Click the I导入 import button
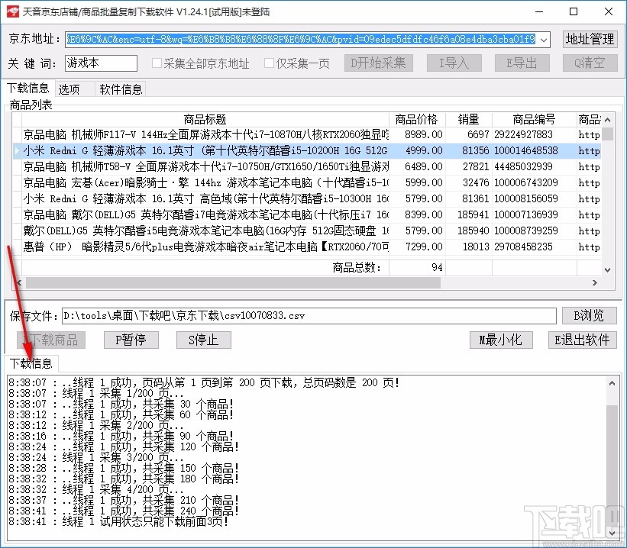 pos(454,64)
